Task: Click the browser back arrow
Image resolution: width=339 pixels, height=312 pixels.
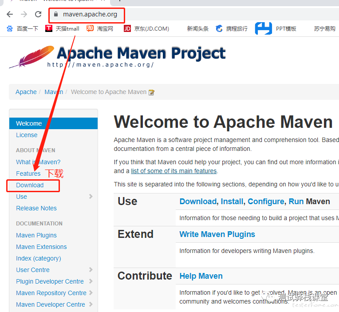Action: tap(10, 14)
